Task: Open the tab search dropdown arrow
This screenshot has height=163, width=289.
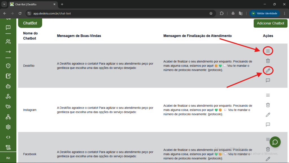Action: (4, 4)
